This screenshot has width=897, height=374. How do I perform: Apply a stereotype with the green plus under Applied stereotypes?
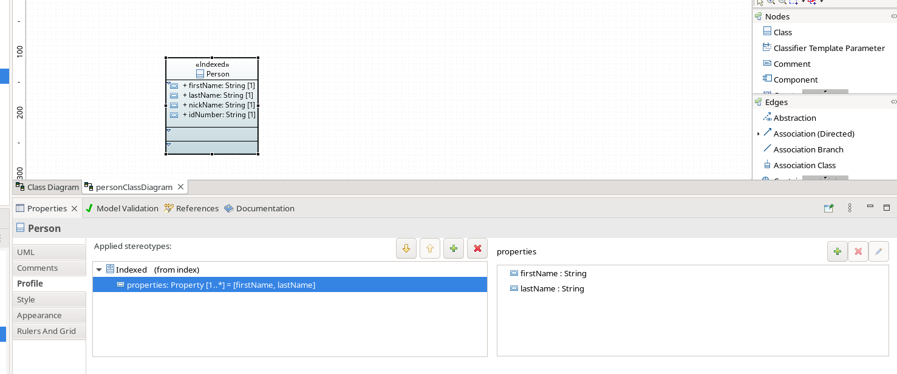454,248
